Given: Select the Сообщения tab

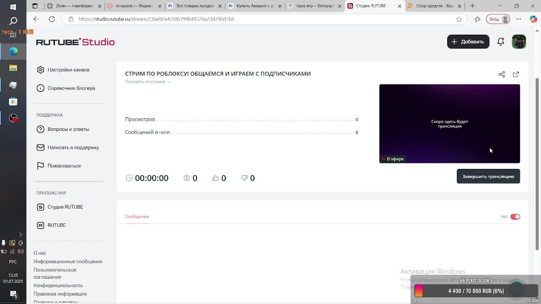Looking at the screenshot, I should click(x=137, y=216).
